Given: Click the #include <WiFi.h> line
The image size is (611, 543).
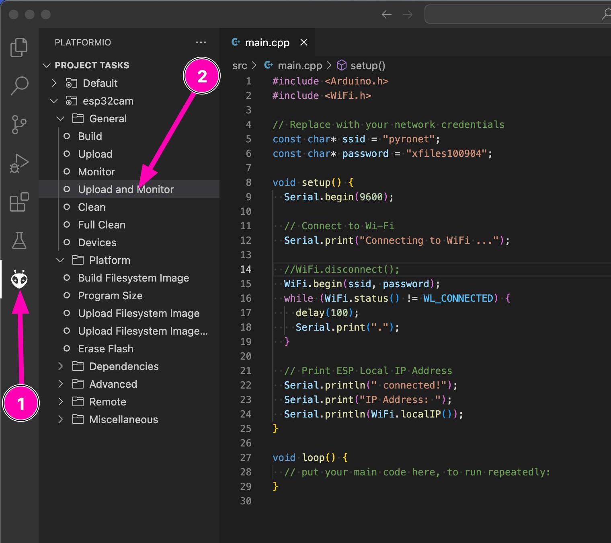Looking at the screenshot, I should click(322, 95).
